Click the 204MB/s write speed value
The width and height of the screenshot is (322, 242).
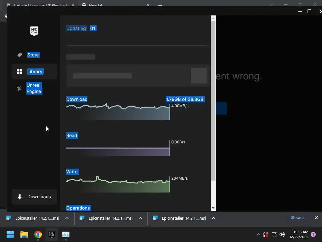(180, 178)
